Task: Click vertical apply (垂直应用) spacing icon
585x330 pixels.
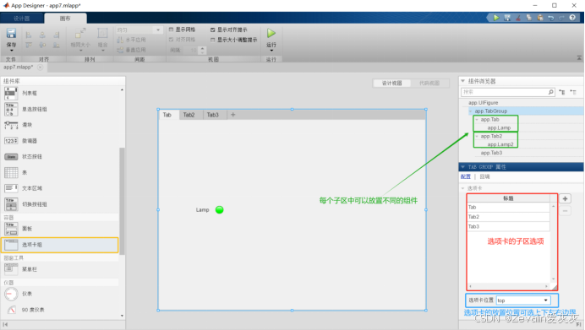Action: [x=120, y=50]
